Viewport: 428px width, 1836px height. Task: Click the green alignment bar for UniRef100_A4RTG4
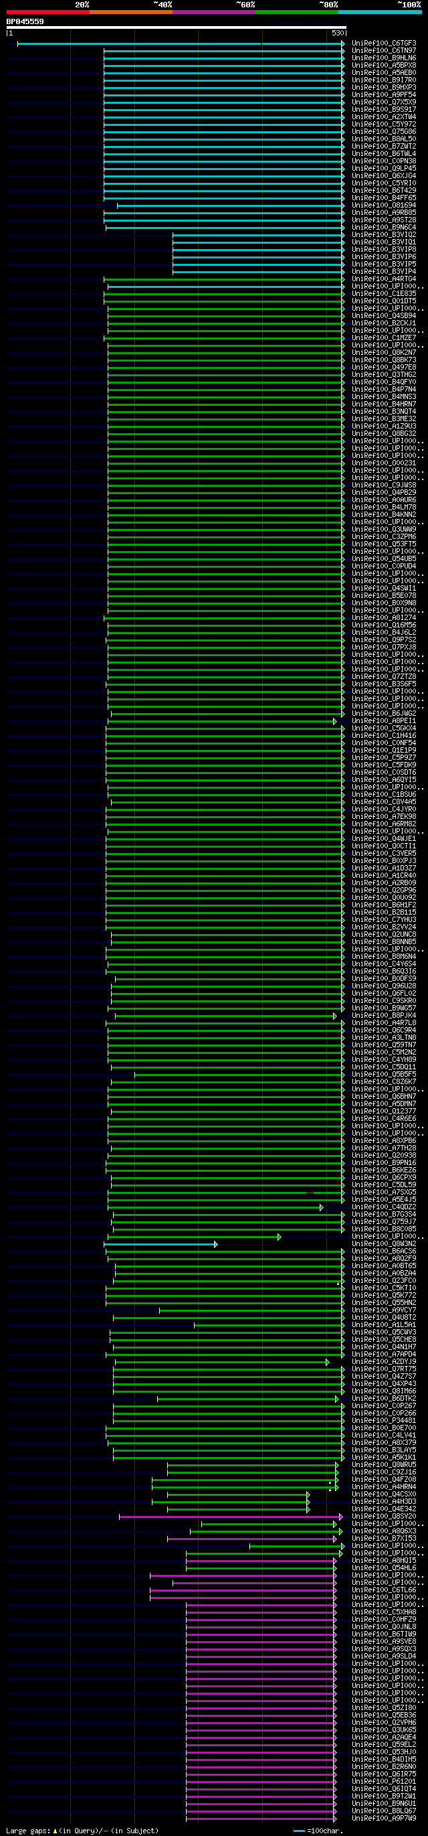(x=224, y=279)
